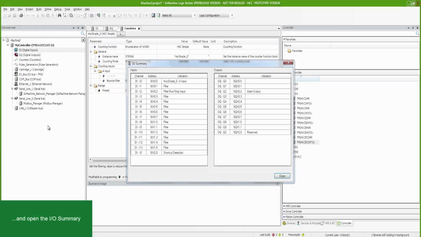Open the Online menu

[48, 9]
